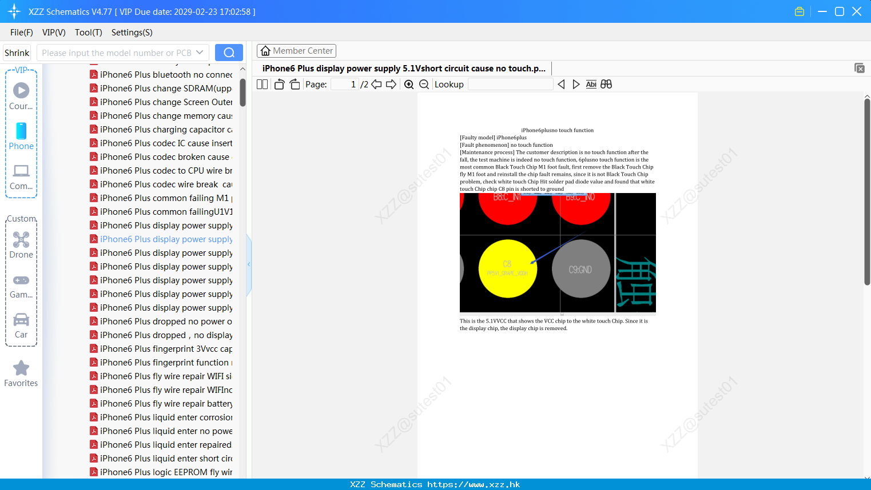Select the Drone category icon

(x=21, y=239)
